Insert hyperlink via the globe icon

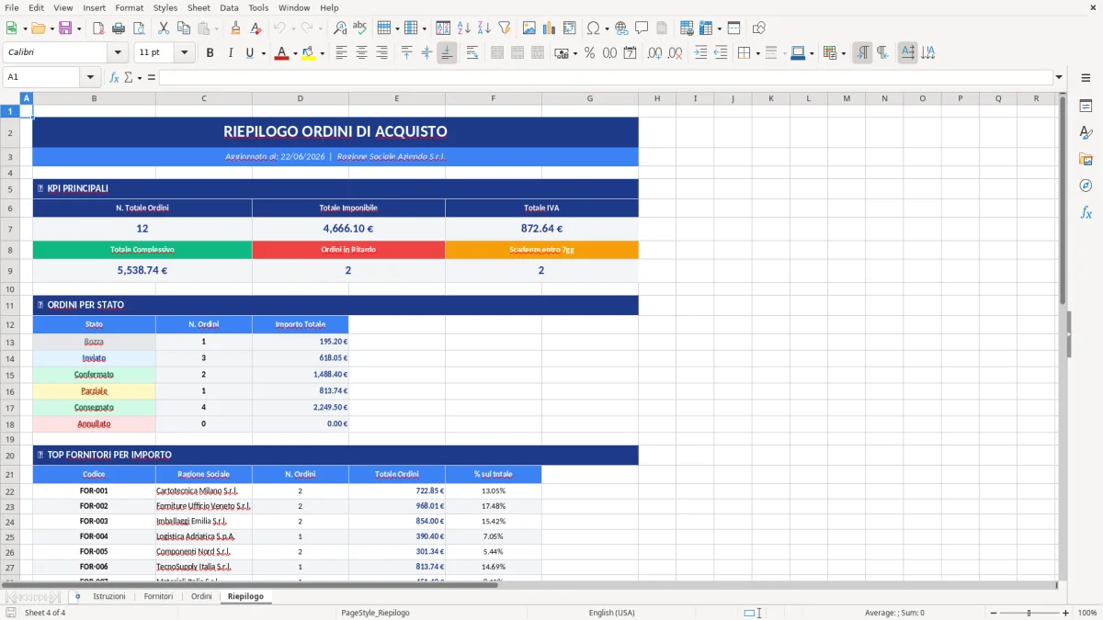point(622,28)
